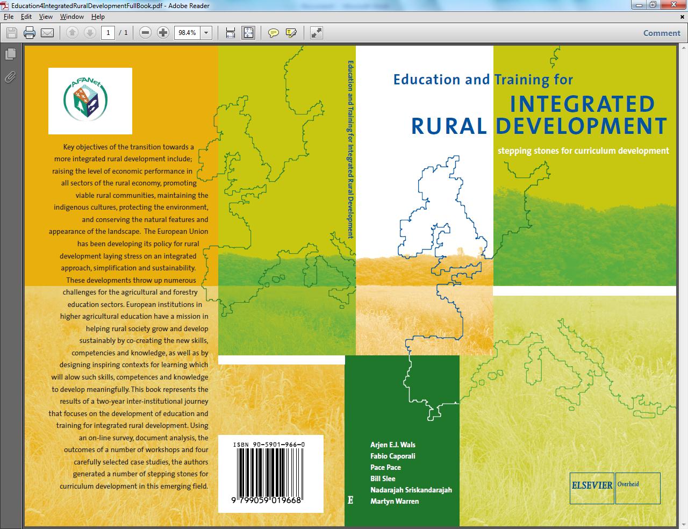Click the 98.4% zoom value field

point(187,33)
